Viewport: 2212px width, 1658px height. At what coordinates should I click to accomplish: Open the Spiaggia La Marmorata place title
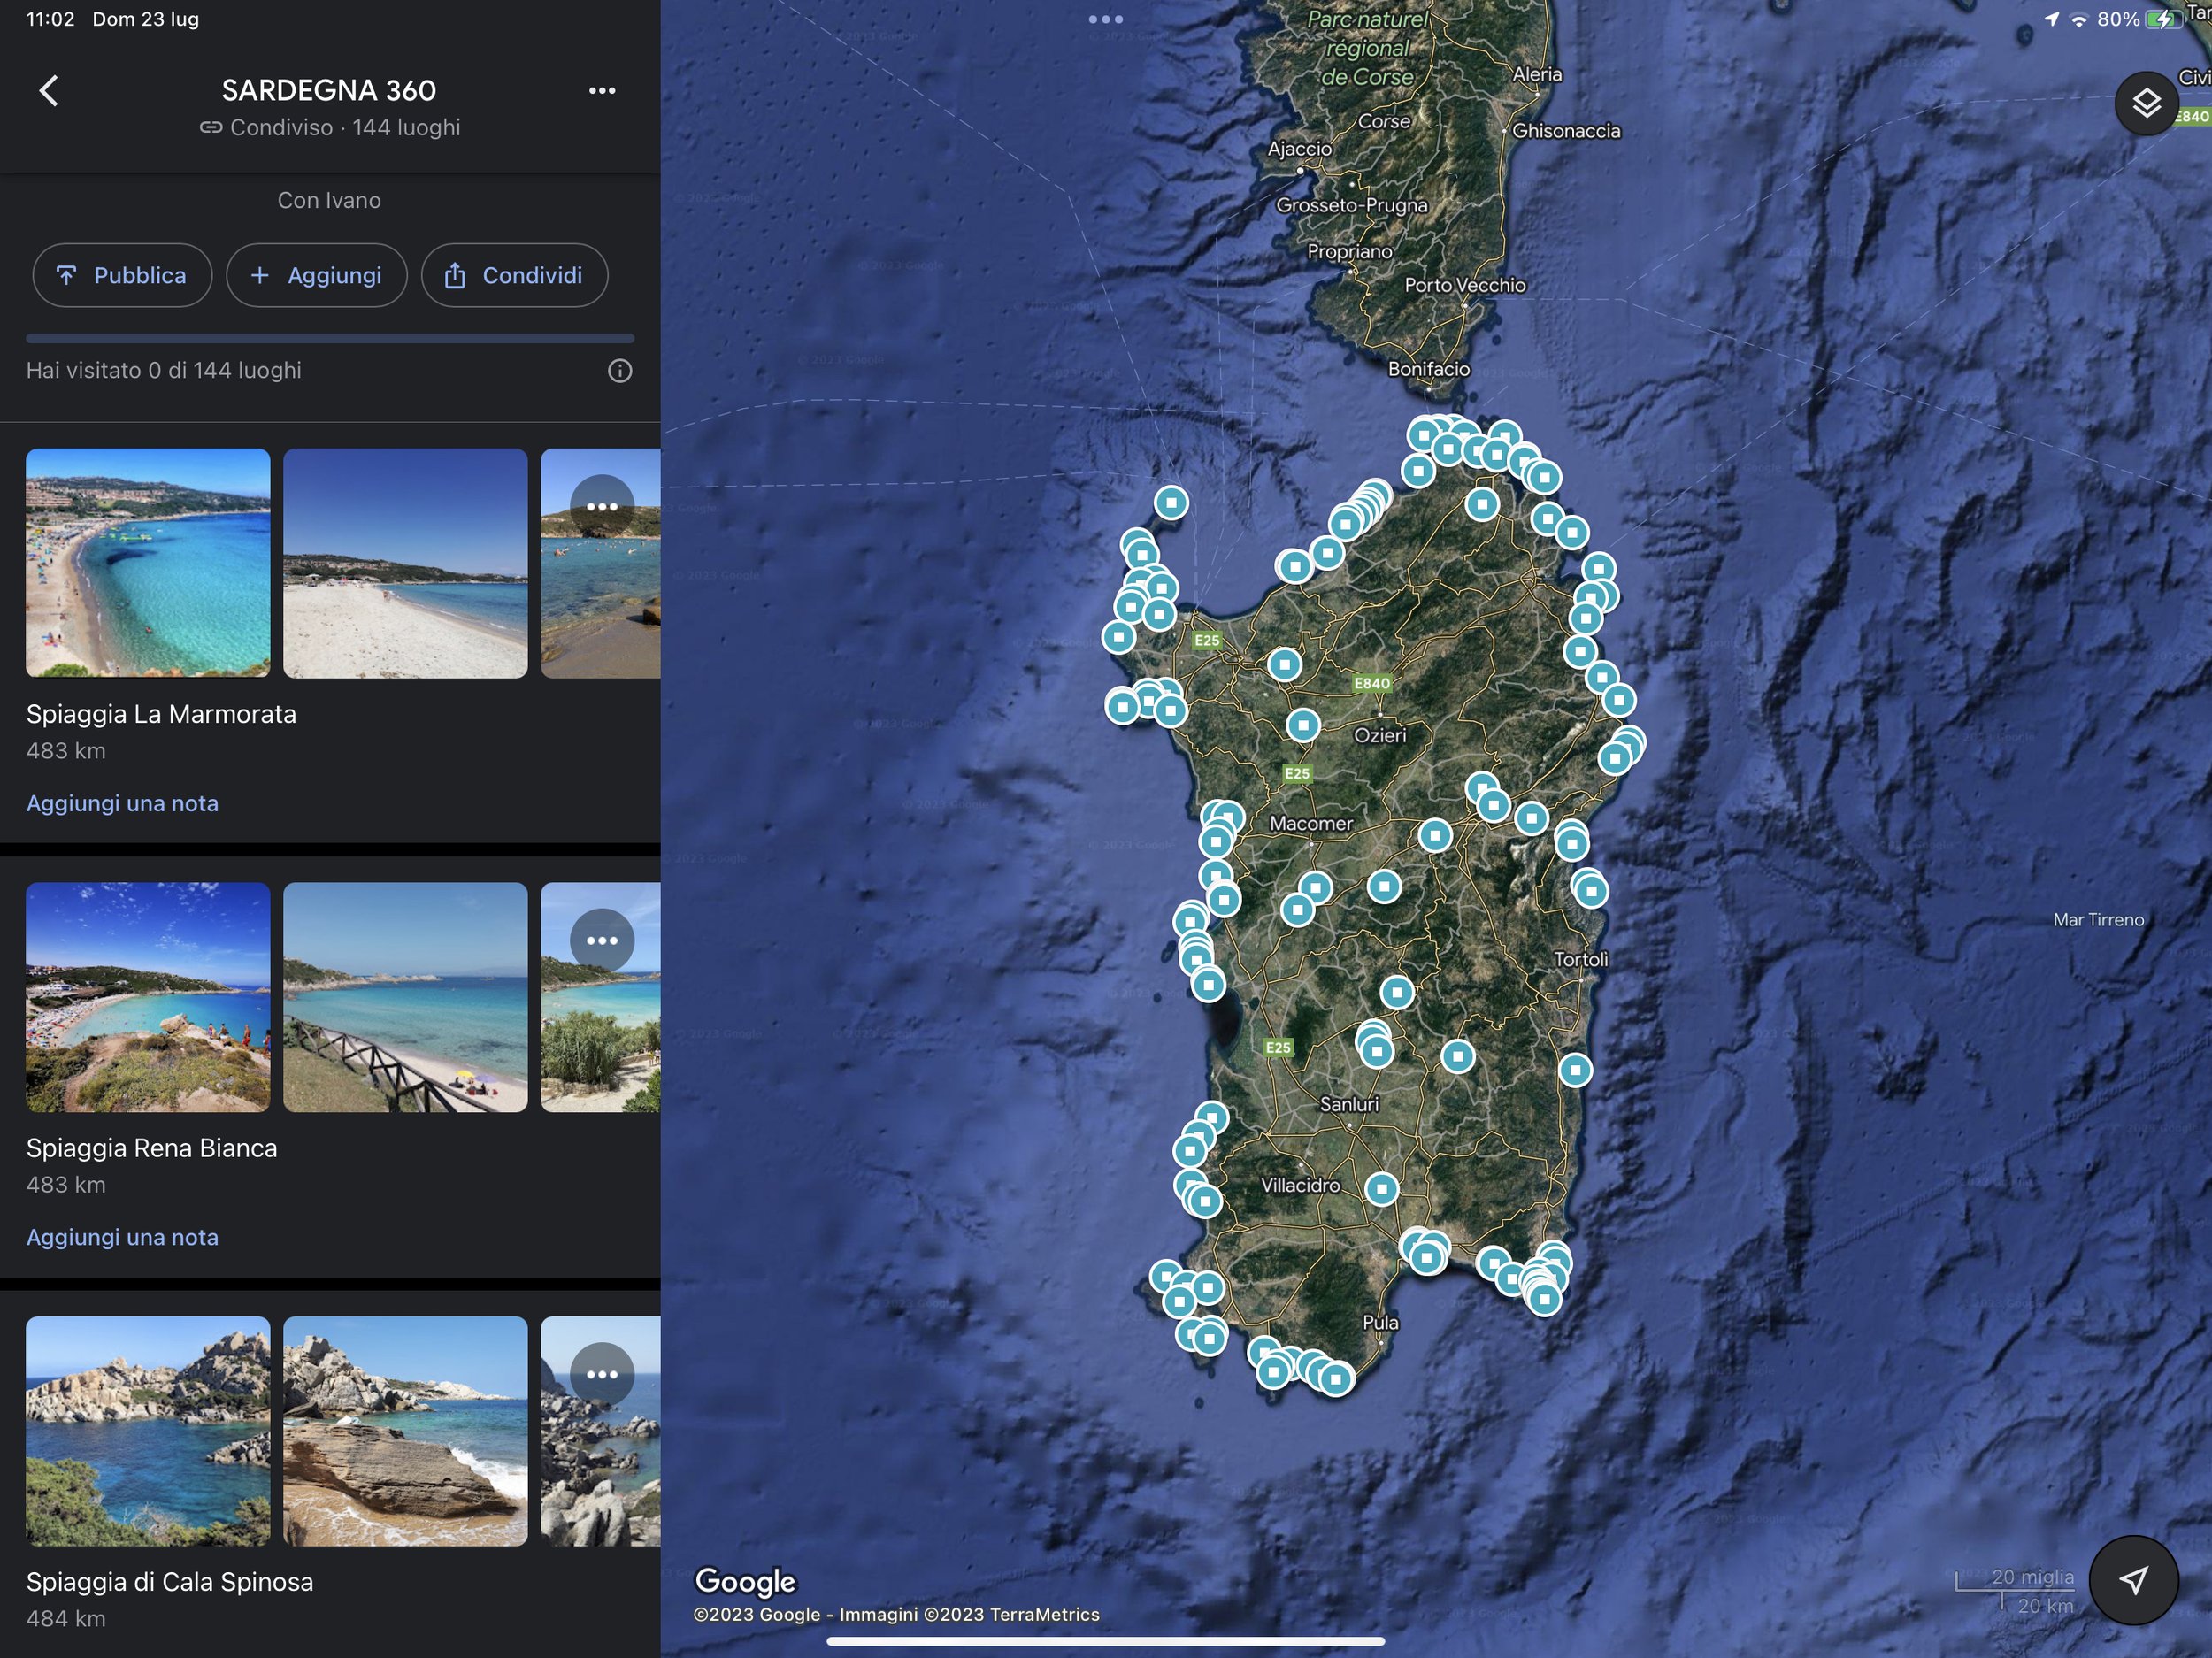161,714
